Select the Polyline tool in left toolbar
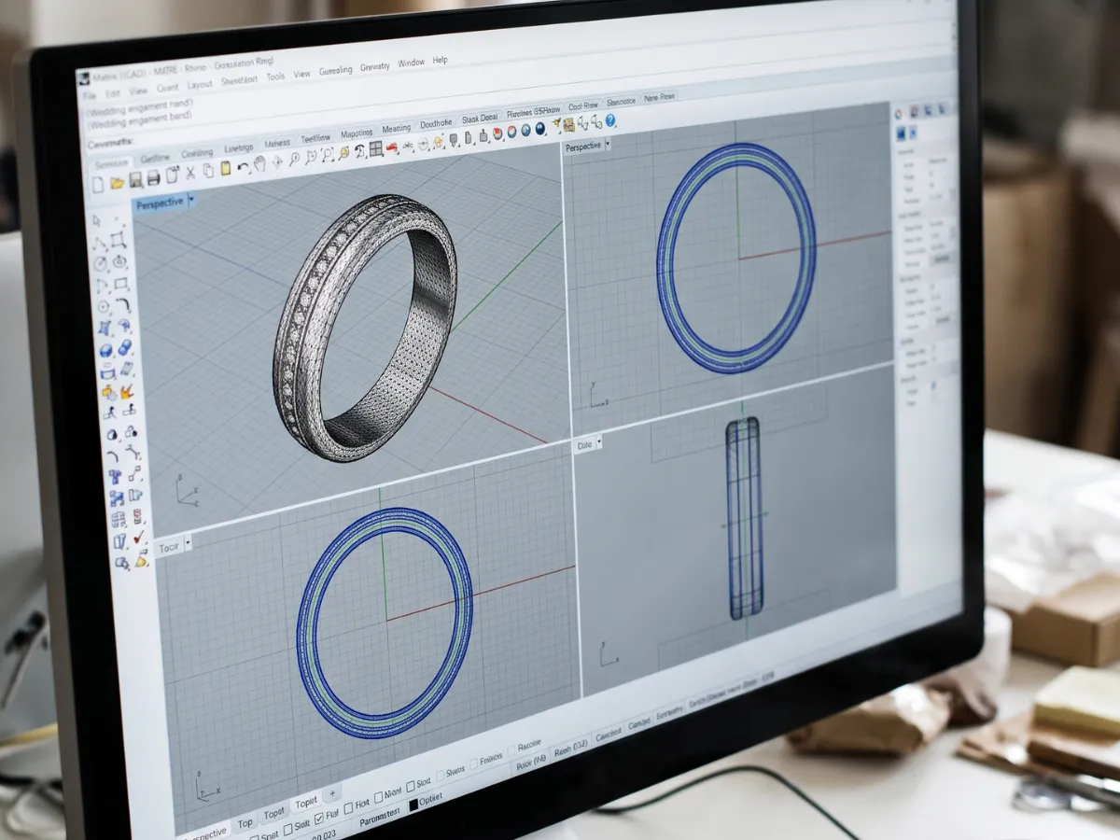The image size is (1120, 840). (100, 243)
